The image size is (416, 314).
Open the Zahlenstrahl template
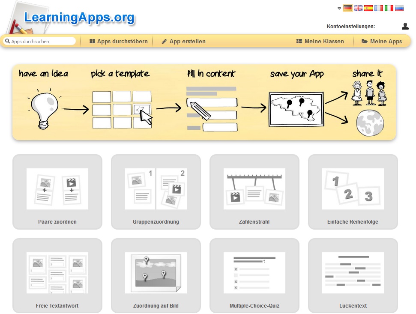coord(254,192)
